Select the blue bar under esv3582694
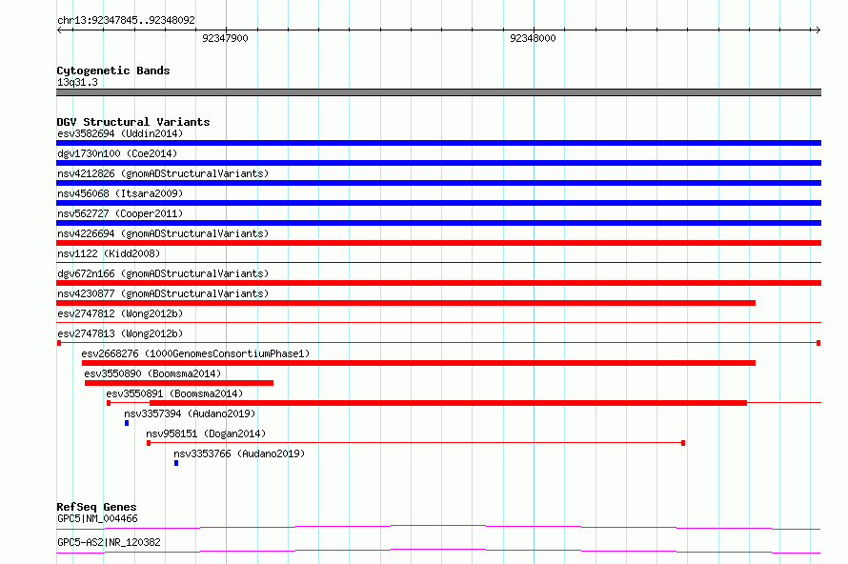 [x=438, y=143]
